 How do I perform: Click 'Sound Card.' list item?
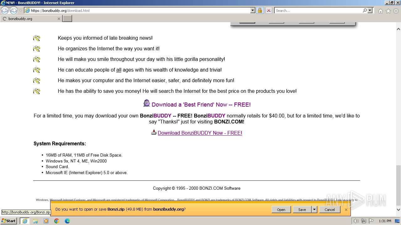pos(57,167)
